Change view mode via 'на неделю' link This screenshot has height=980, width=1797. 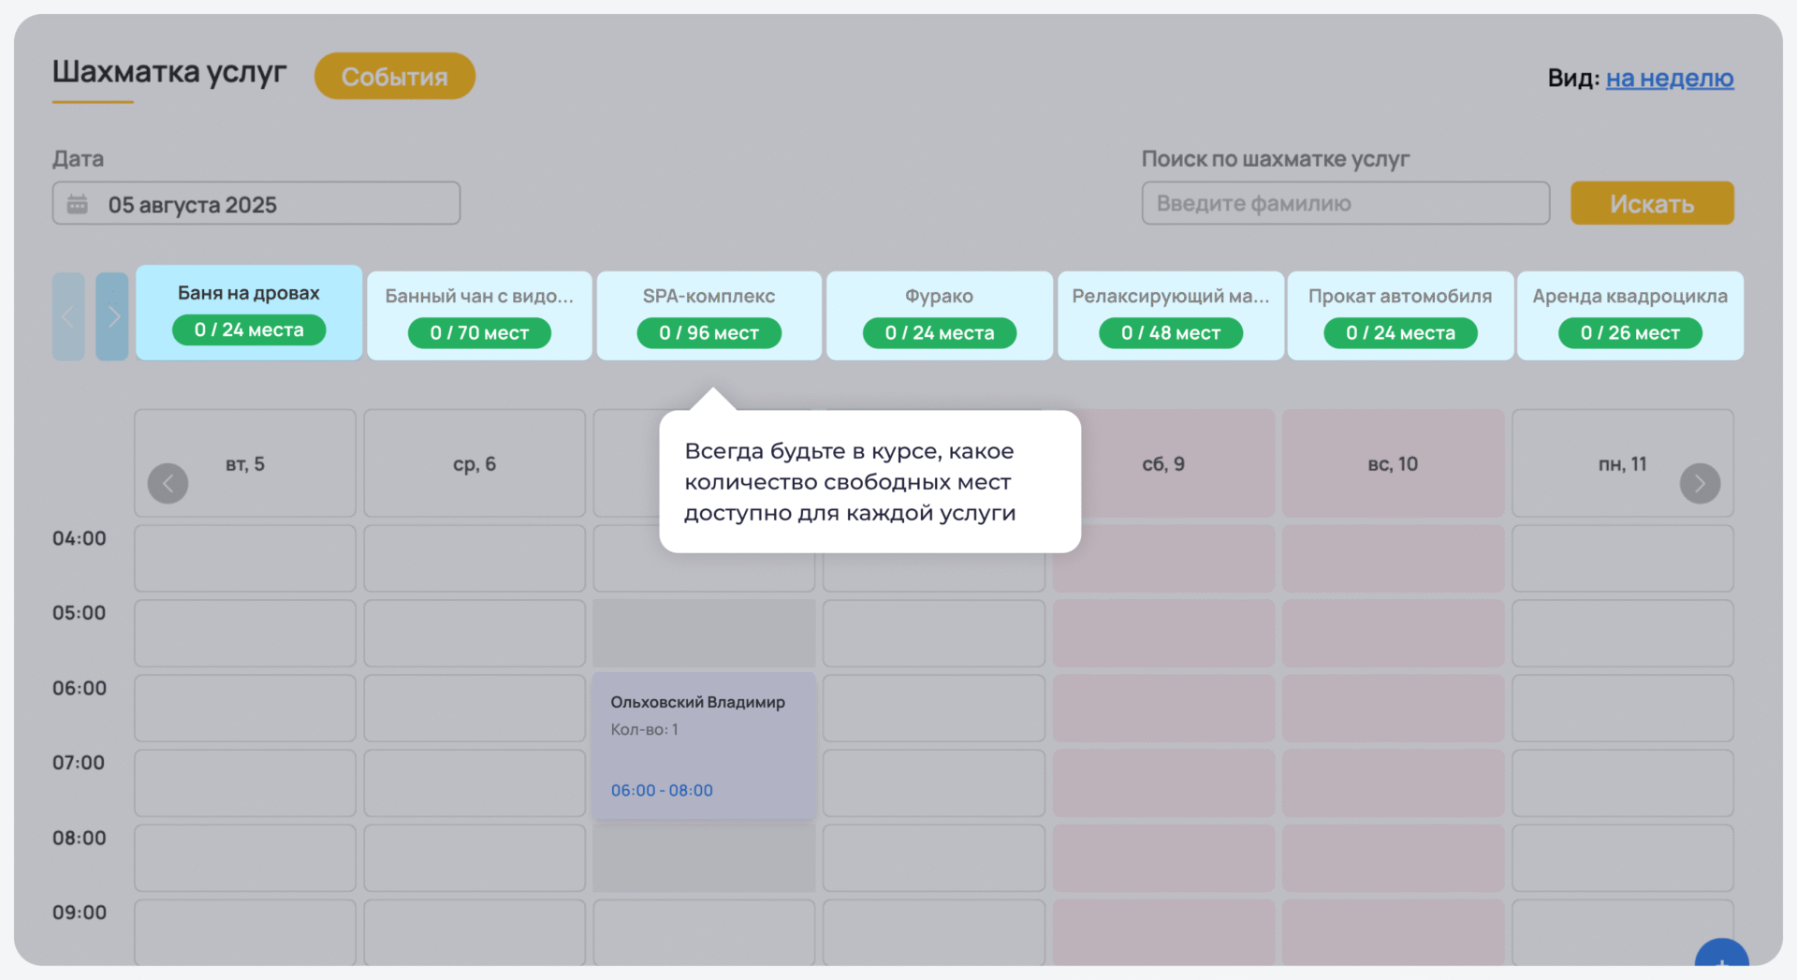1670,79
